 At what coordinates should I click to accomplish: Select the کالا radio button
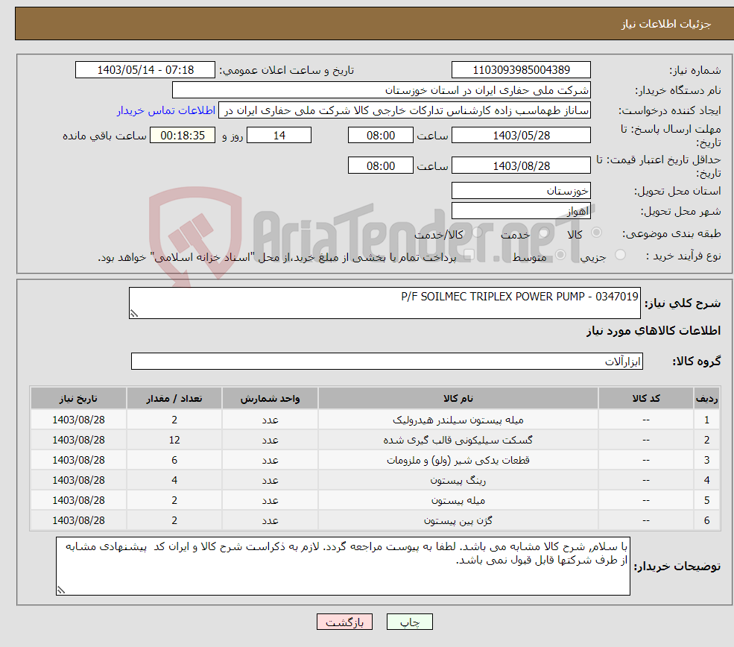596,233
